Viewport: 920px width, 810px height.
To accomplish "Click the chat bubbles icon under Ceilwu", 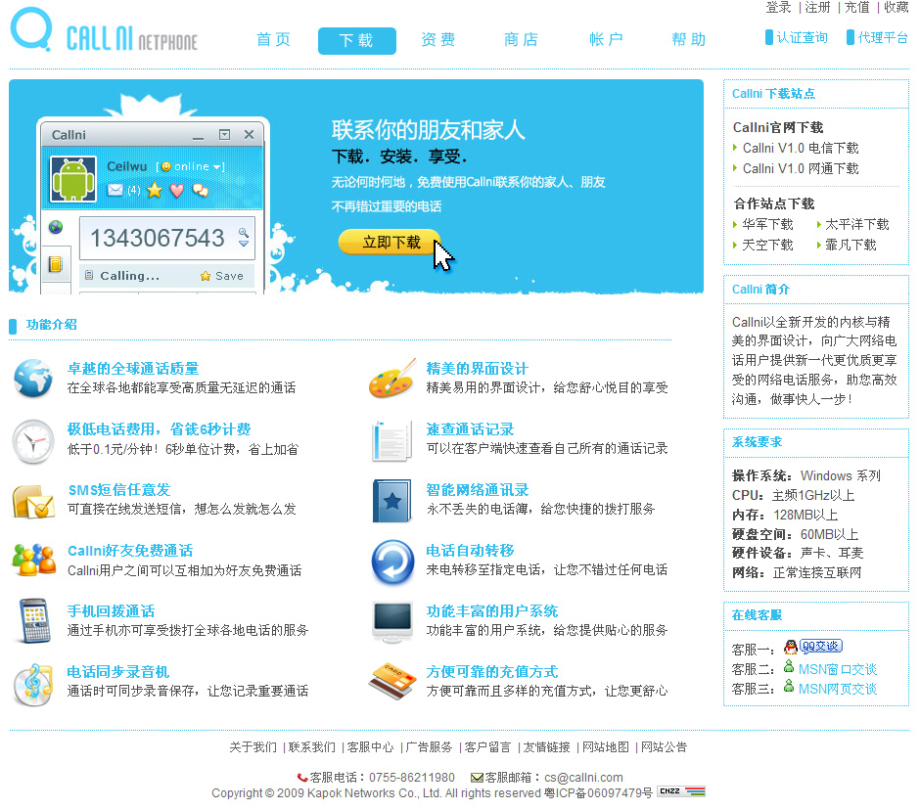I will point(200,190).
